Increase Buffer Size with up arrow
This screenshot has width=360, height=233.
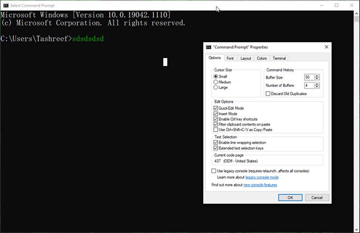point(317,75)
